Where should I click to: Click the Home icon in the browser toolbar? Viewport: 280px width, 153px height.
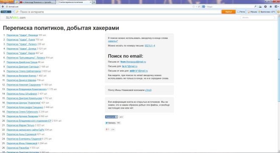271,7
